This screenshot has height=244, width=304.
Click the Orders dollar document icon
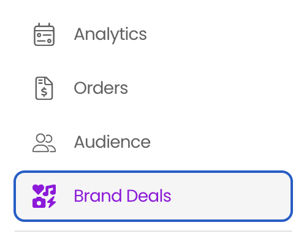tap(44, 88)
